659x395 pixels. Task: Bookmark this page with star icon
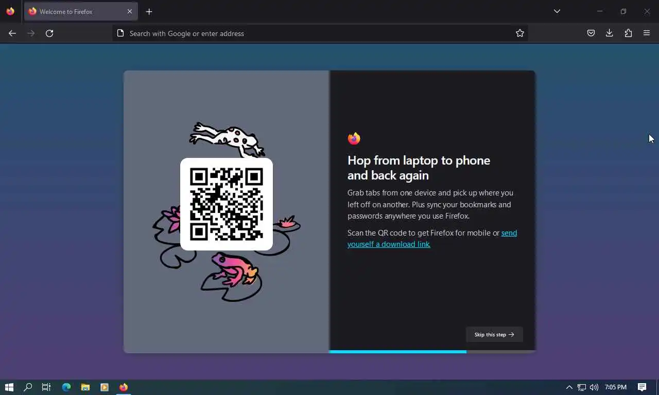(520, 33)
